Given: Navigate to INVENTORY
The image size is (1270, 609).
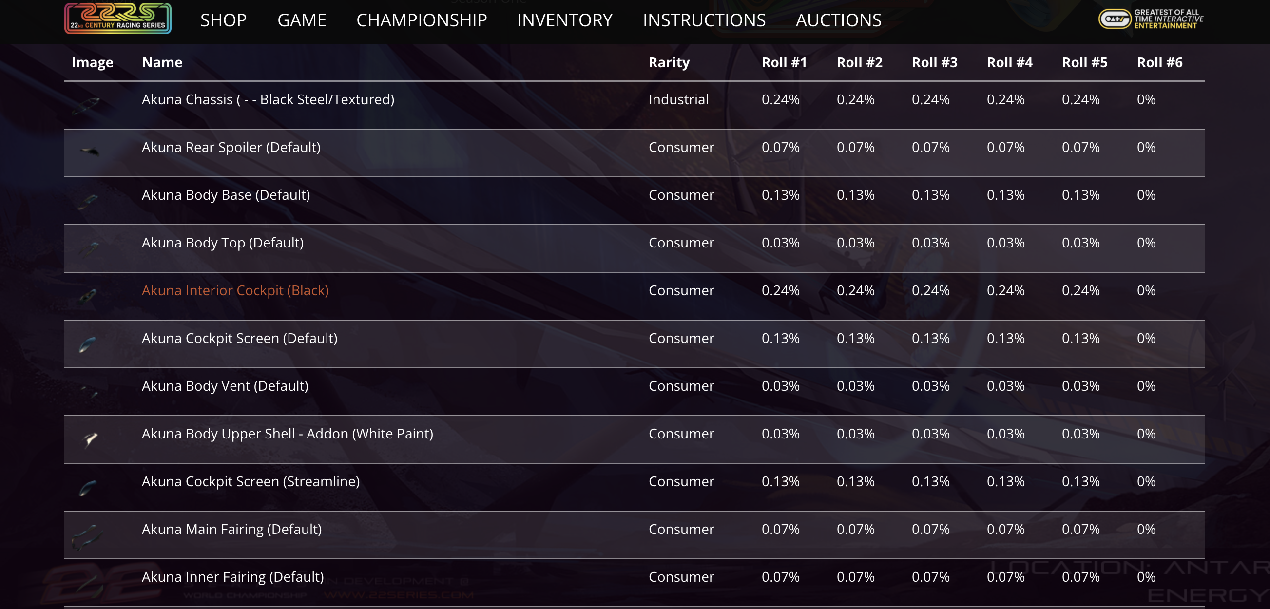Looking at the screenshot, I should pyautogui.click(x=564, y=20).
